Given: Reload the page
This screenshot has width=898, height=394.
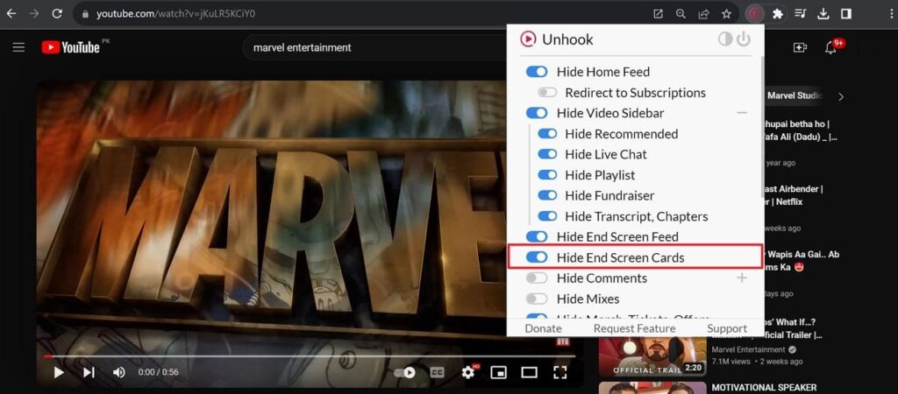Looking at the screenshot, I should pos(57,14).
